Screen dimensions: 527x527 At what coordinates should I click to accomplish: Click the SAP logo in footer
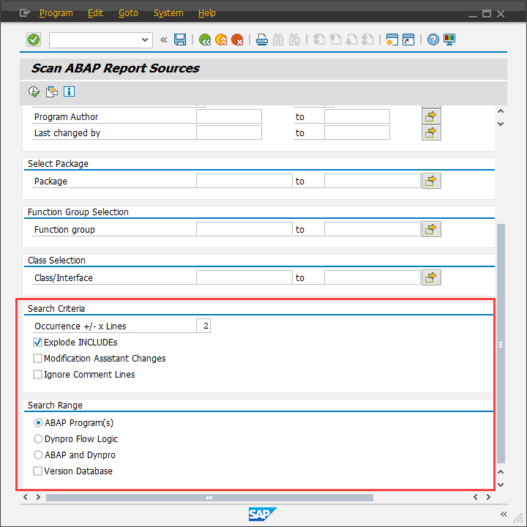pyautogui.click(x=263, y=515)
